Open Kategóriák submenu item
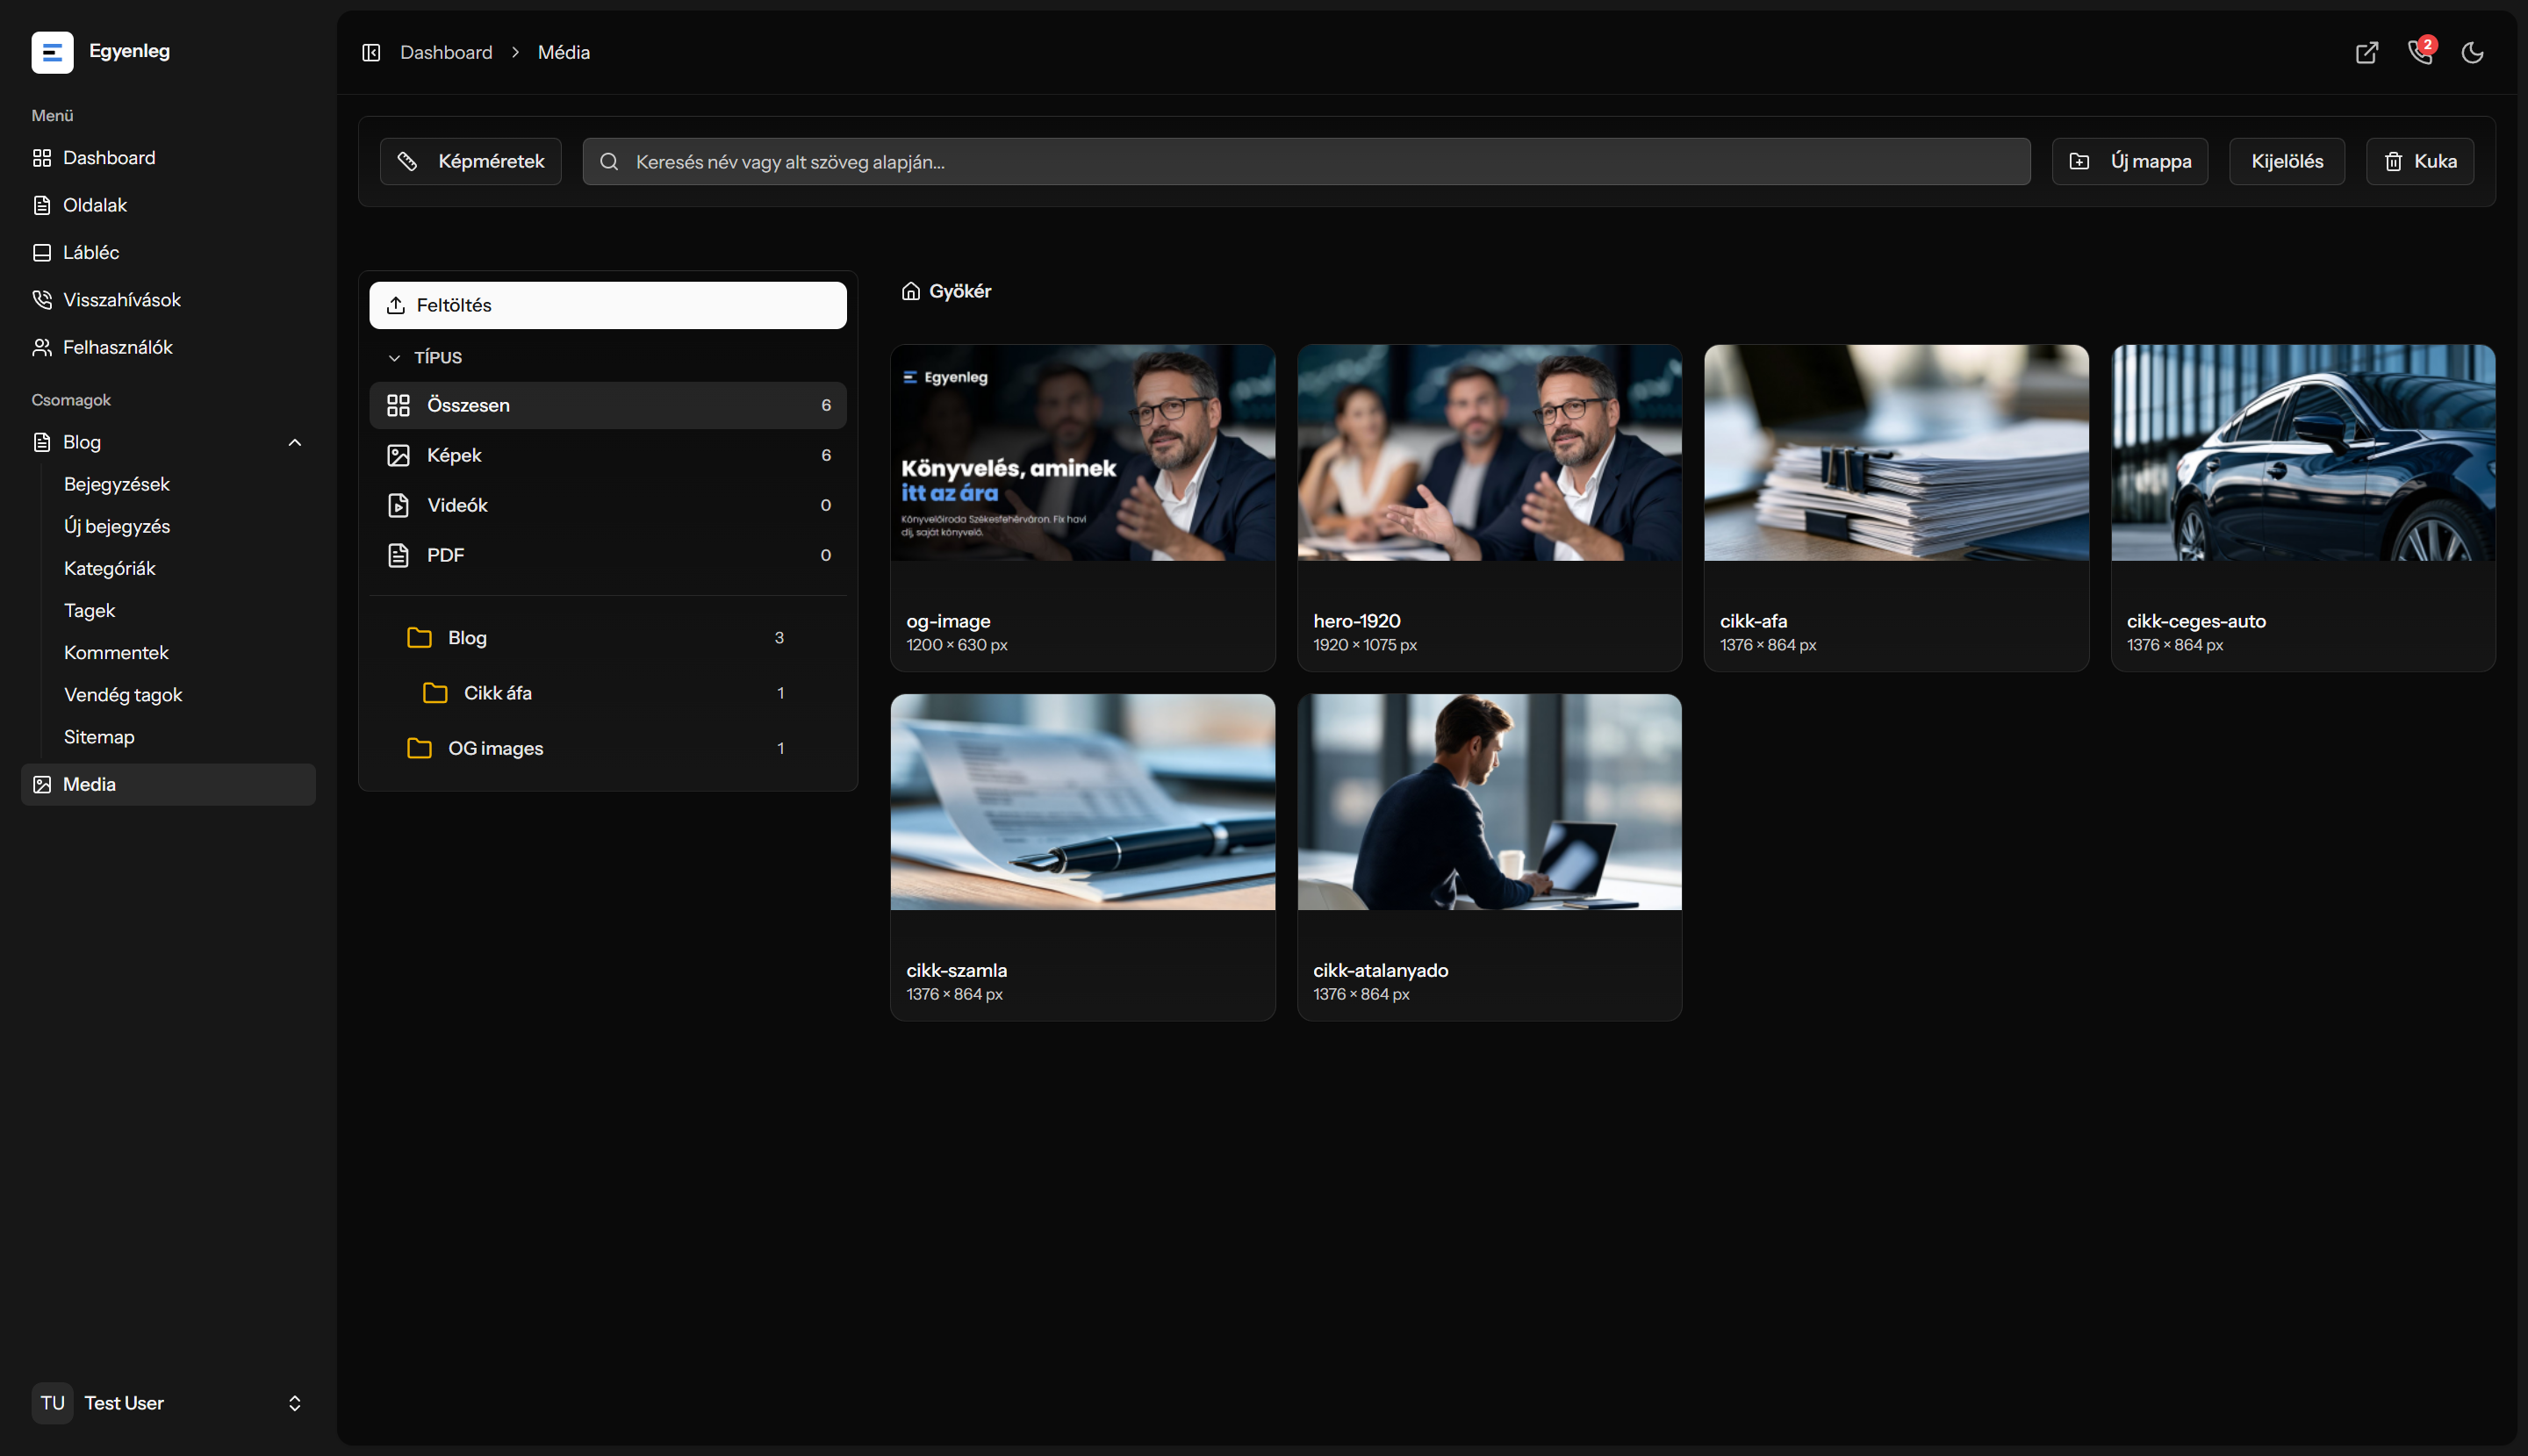The width and height of the screenshot is (2528, 1456). click(x=110, y=568)
